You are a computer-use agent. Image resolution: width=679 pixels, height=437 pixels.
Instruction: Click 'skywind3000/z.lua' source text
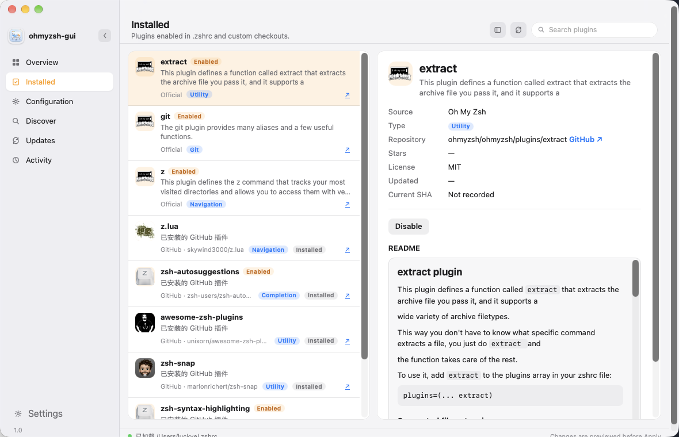215,250
